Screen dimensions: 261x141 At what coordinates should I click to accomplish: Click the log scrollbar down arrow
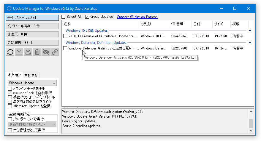[251, 131]
